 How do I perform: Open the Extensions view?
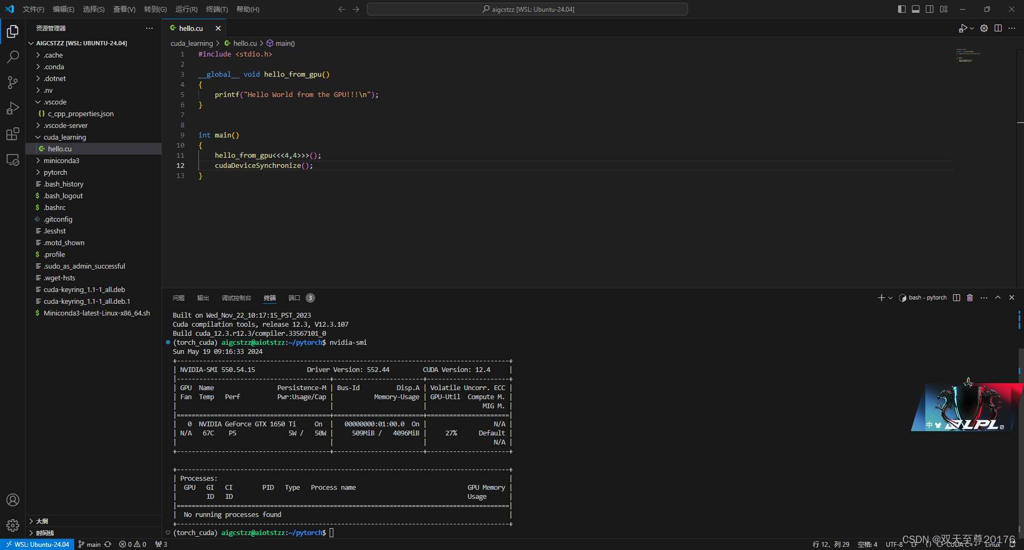[12, 134]
